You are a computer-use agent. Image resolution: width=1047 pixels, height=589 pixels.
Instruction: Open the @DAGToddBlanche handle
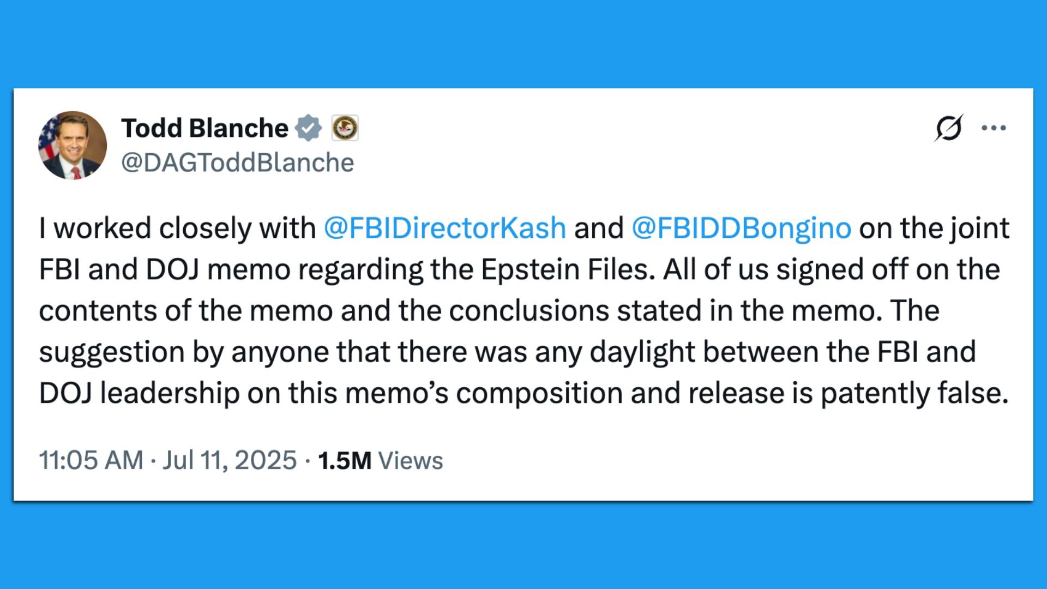[x=237, y=163]
